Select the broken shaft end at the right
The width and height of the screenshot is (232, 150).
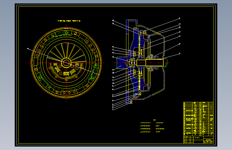click(x=165, y=63)
